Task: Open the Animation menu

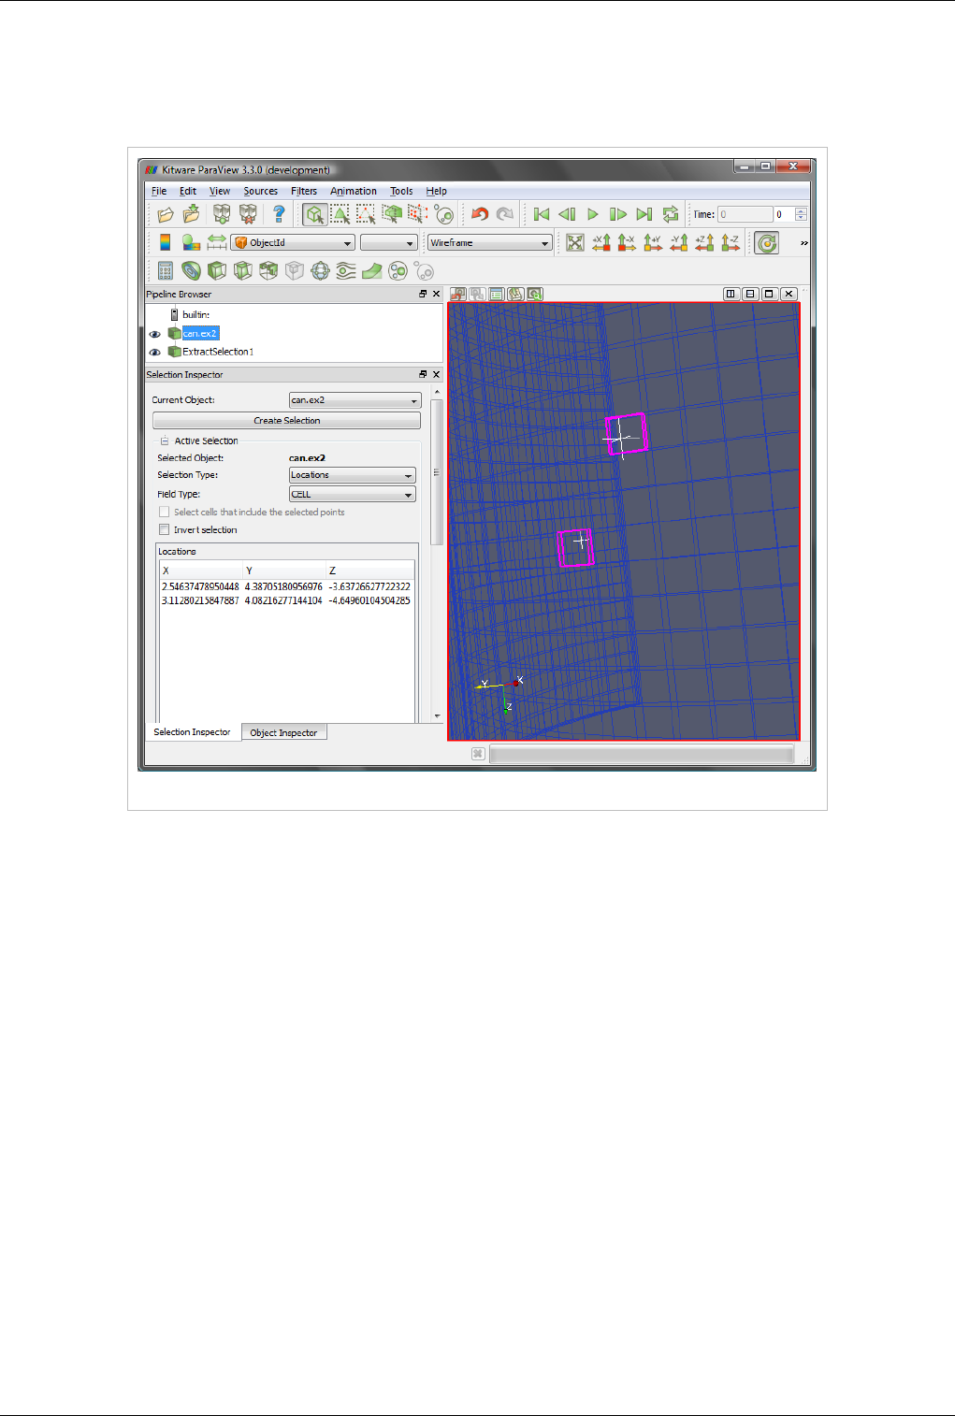Action: pos(354,191)
